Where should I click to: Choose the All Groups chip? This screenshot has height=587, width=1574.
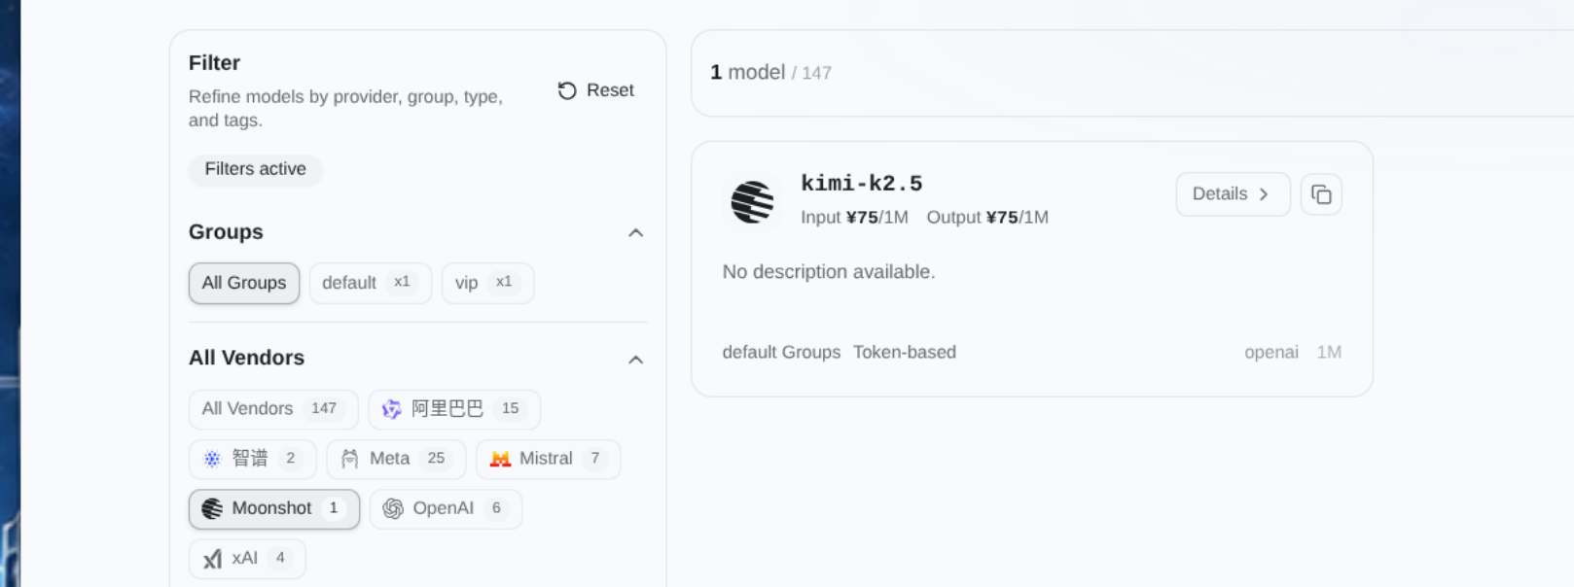244,283
